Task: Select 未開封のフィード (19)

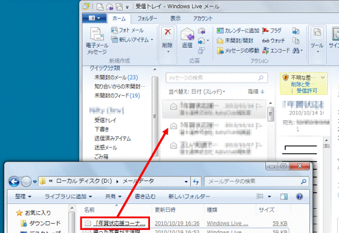Action: [x=117, y=95]
